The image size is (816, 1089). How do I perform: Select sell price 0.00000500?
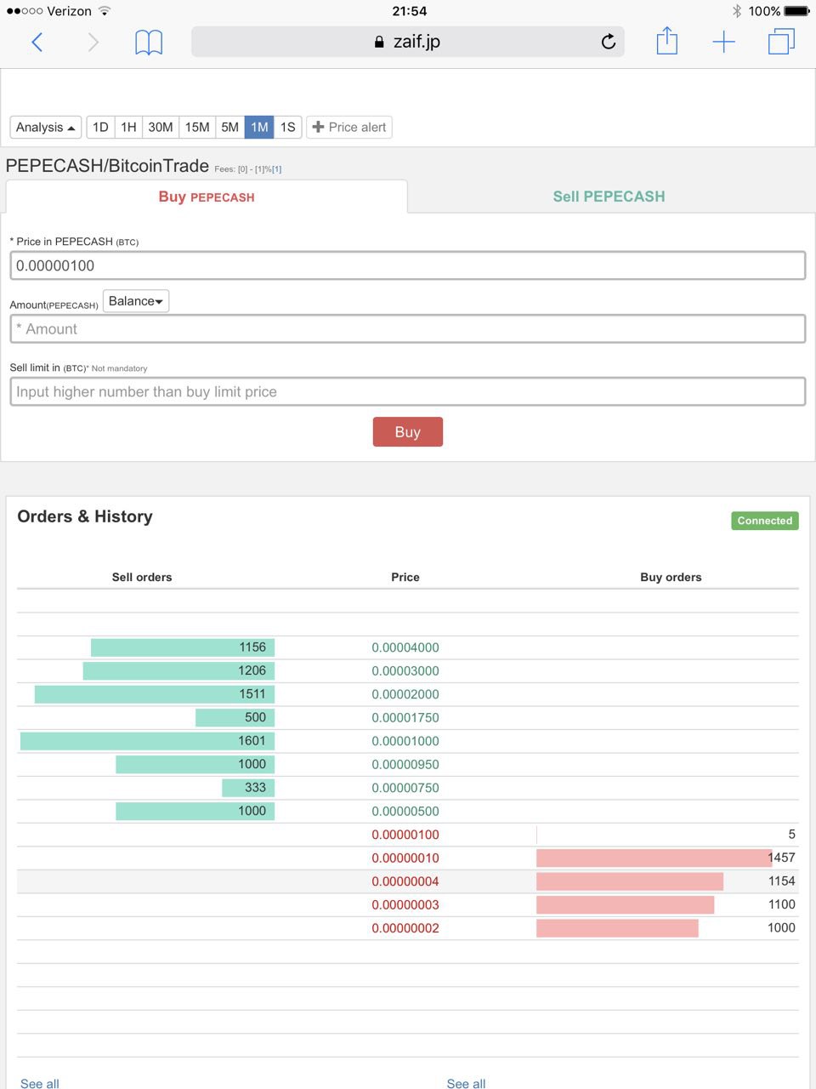pyautogui.click(x=405, y=811)
